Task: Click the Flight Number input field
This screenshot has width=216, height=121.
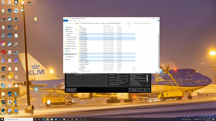Action: [122, 77]
